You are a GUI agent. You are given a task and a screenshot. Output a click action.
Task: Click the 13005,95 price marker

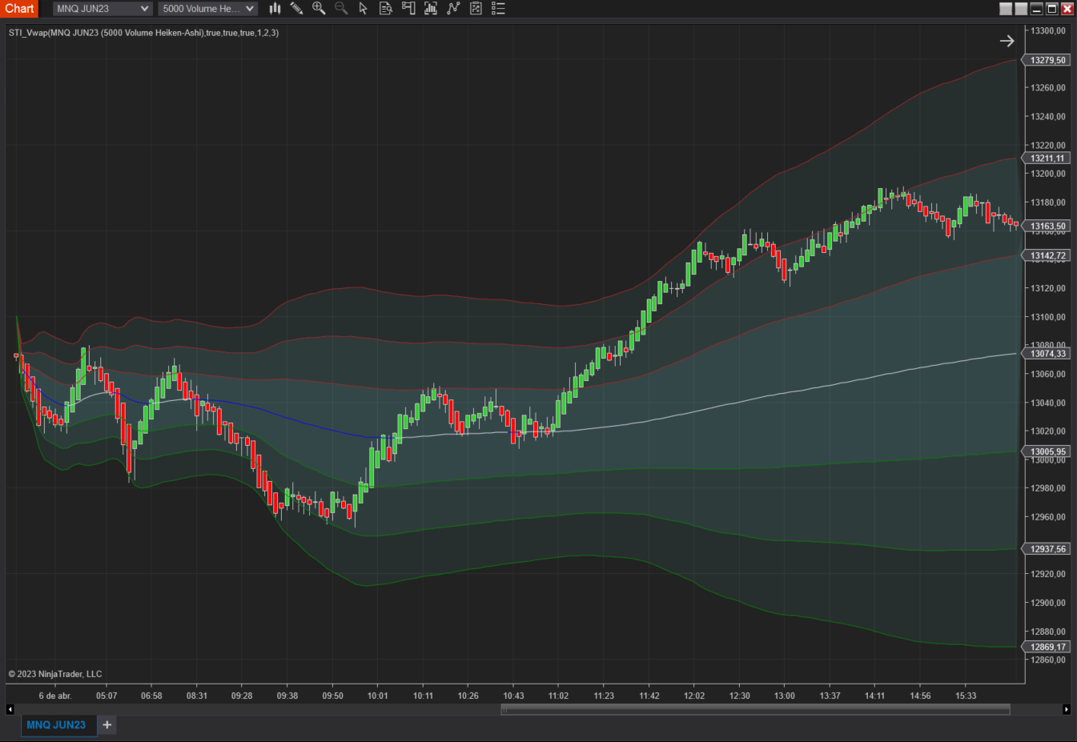(1047, 452)
